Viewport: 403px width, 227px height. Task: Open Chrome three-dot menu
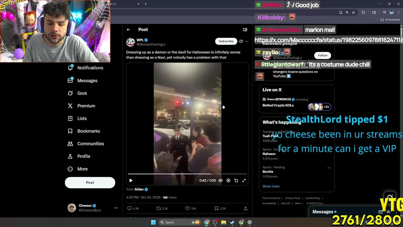[x=398, y=12]
